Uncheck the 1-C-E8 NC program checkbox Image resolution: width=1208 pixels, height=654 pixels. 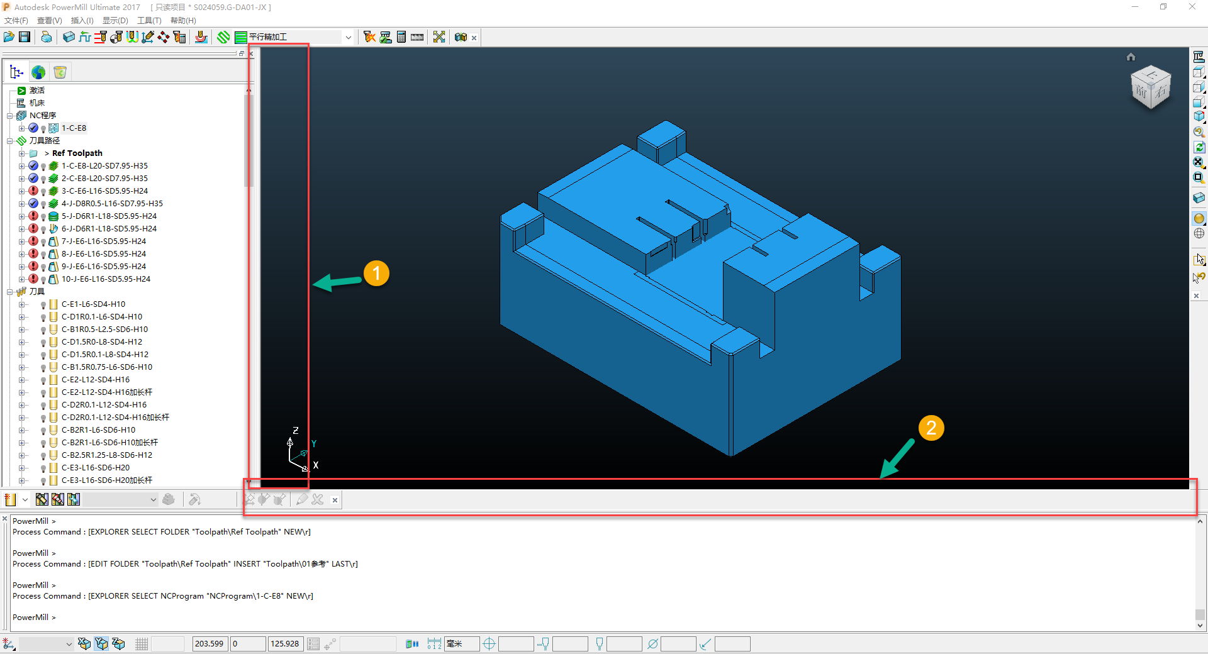(x=33, y=128)
